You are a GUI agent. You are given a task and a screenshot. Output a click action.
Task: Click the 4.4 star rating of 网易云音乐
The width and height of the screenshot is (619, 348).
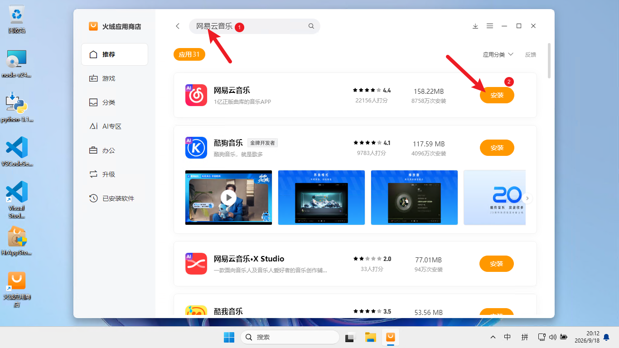[x=372, y=90]
